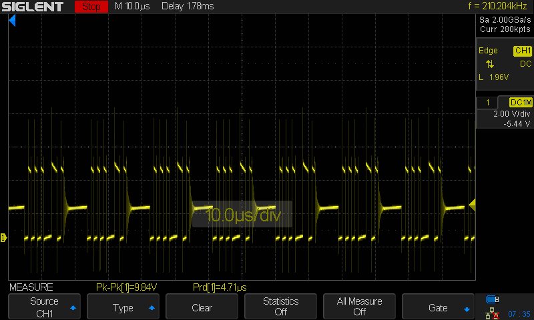
Task: Click the Edge trigger type label
Action: click(x=488, y=51)
